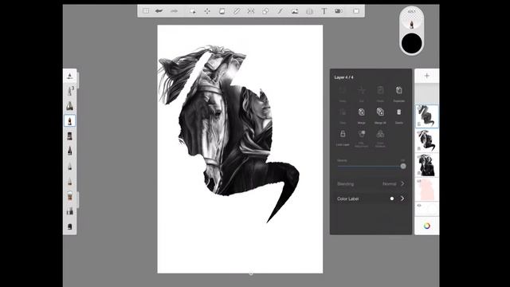The height and width of the screenshot is (287, 510).
Task: Choose the wide airbrush in brush palette
Action: tap(69, 106)
